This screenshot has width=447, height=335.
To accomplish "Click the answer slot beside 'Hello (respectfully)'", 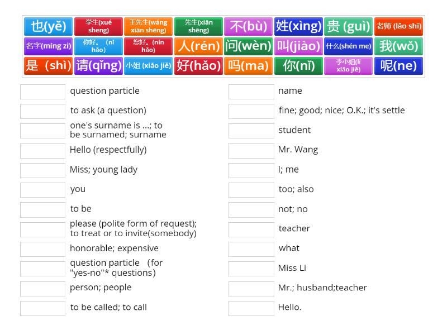I will 42,150.
